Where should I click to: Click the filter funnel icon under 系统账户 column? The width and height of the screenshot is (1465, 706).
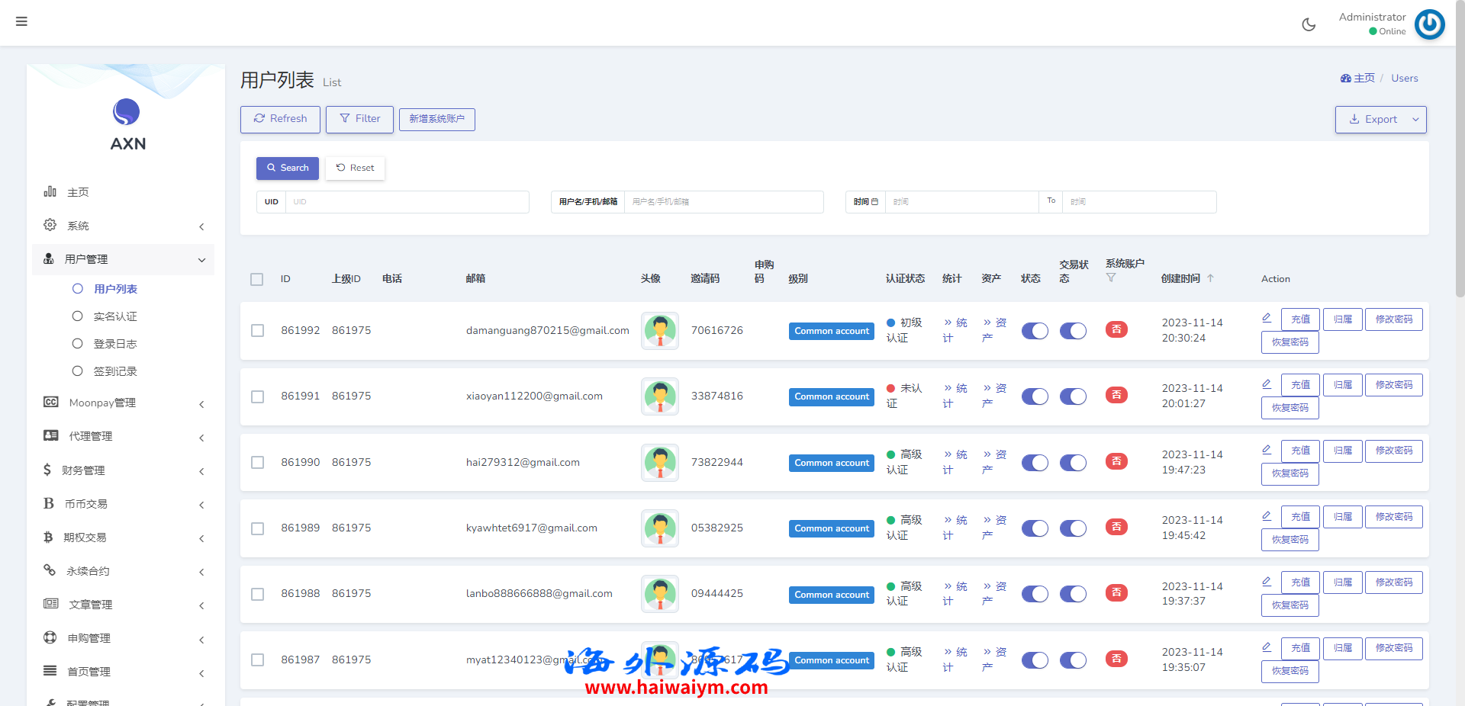pyautogui.click(x=1111, y=278)
